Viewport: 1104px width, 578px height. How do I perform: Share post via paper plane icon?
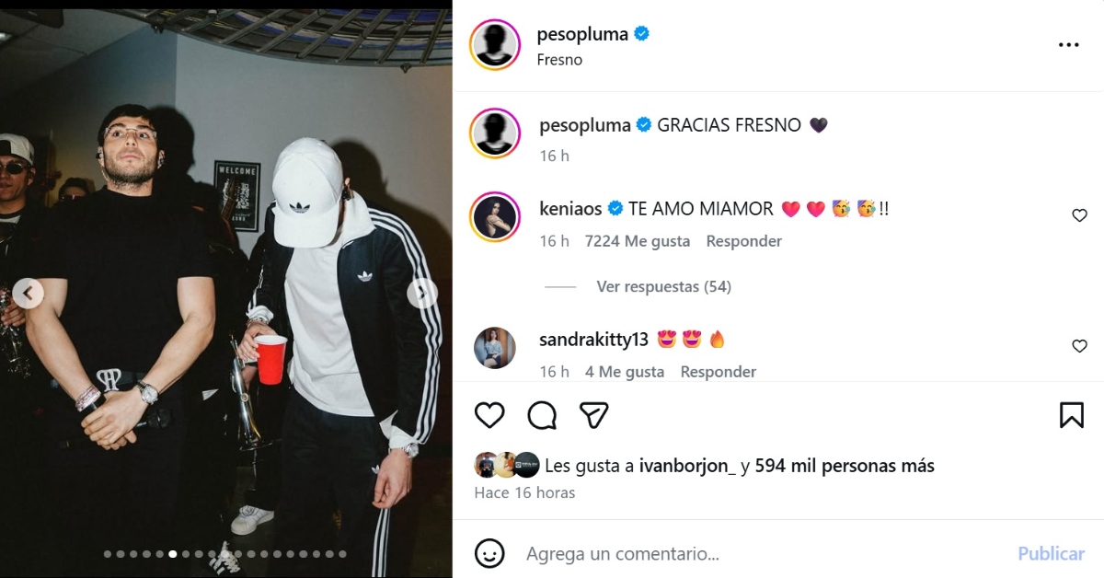pos(594,415)
